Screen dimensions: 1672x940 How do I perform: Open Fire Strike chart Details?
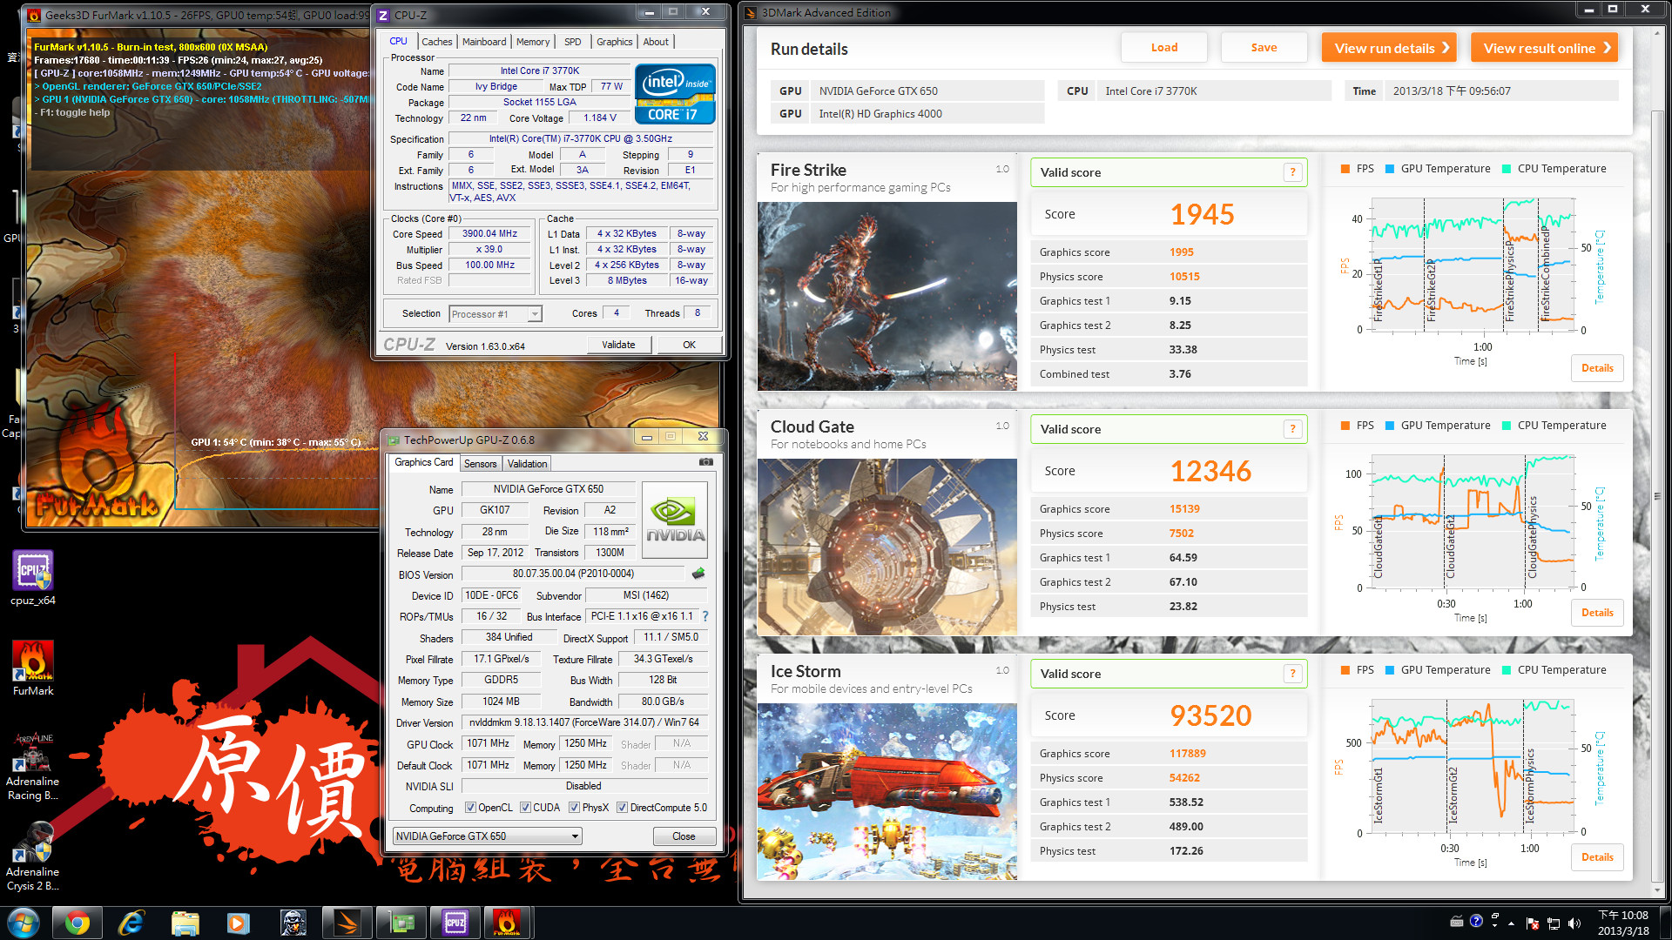coord(1597,368)
